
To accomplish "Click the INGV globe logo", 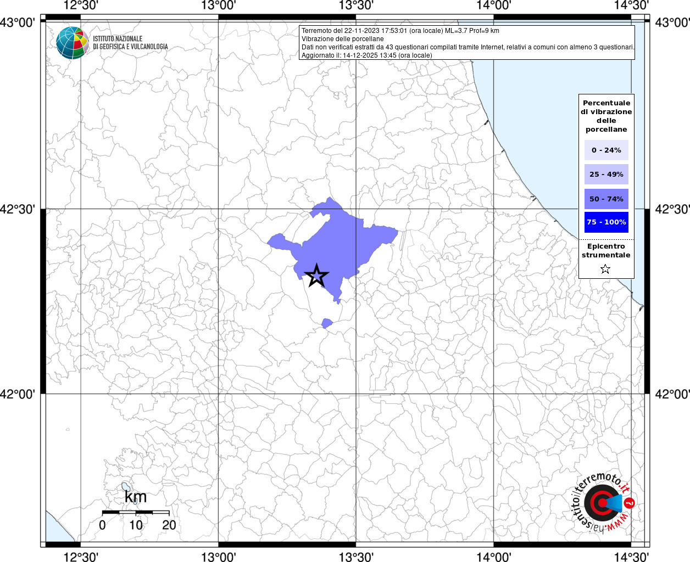I will tap(73, 43).
